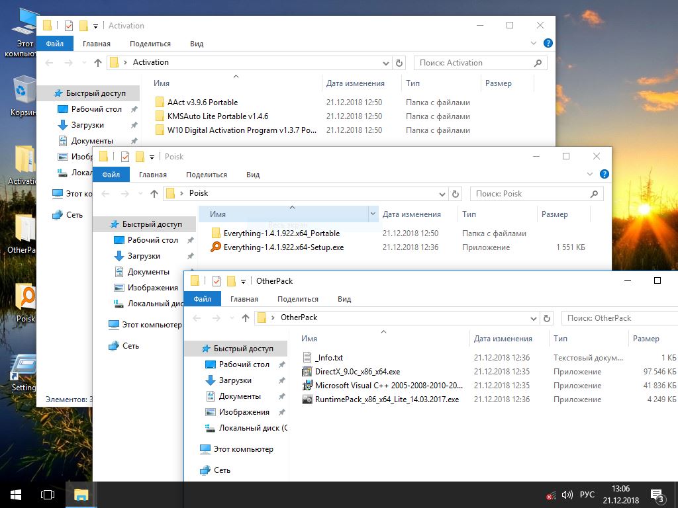This screenshot has width=678, height=508.
Task: Click the help icon in Poisk window
Action: (x=604, y=174)
